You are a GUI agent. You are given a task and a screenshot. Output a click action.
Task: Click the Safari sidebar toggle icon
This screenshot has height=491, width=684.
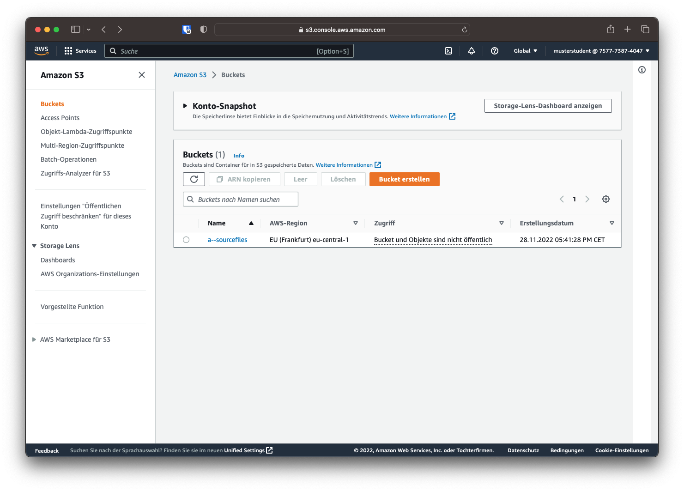click(x=76, y=30)
